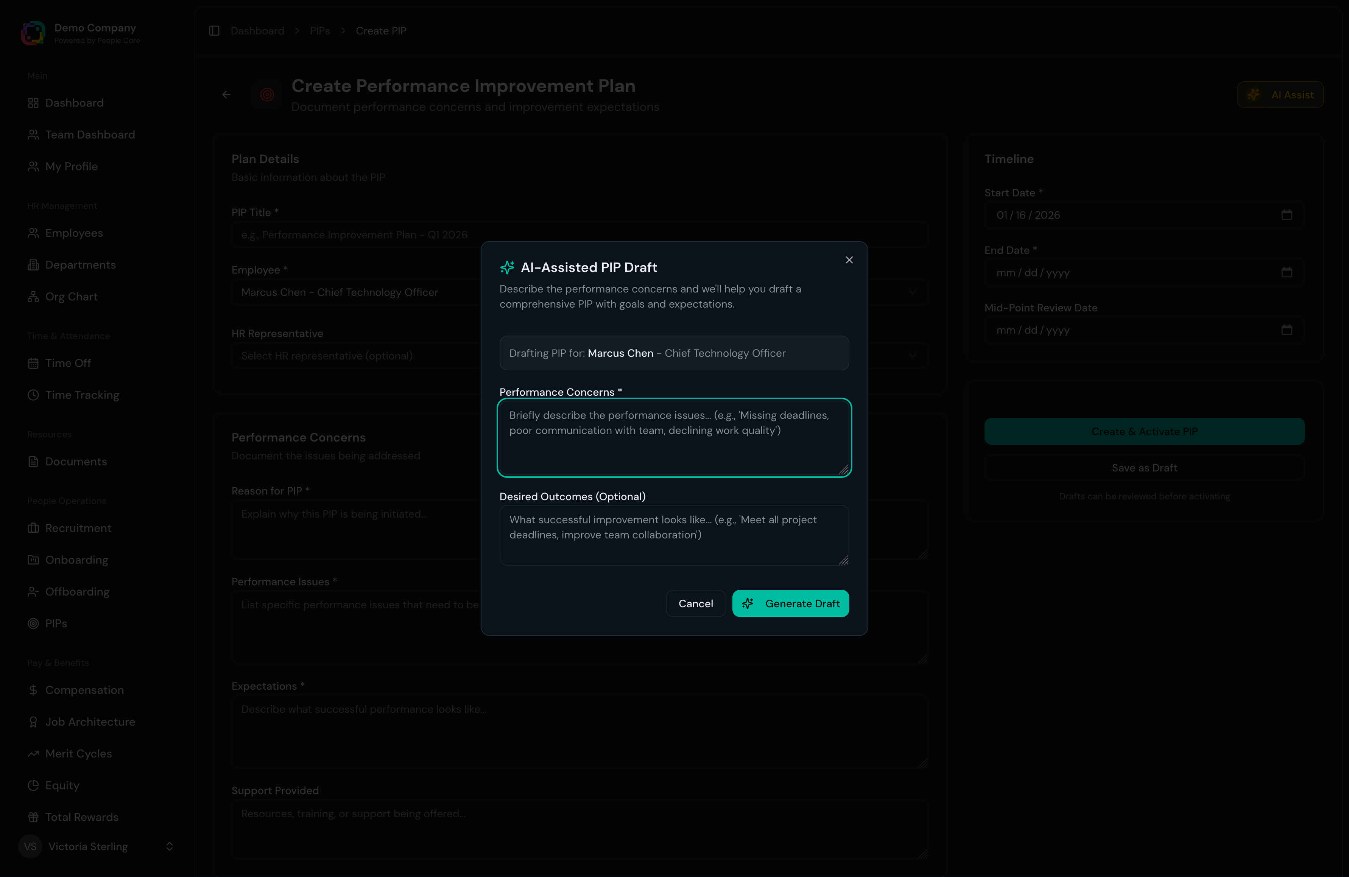
Task: Click the Demo Company logo icon
Action: pyautogui.click(x=33, y=33)
